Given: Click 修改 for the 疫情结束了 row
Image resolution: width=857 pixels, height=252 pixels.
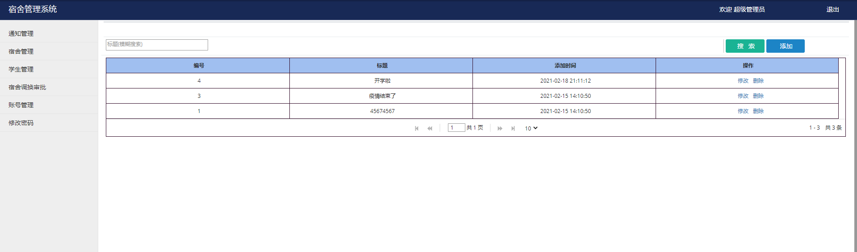Looking at the screenshot, I should coord(743,96).
